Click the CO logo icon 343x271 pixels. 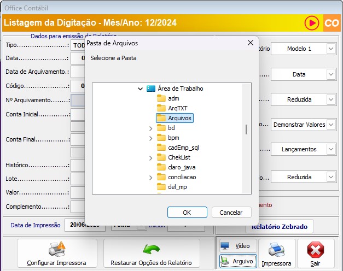(332, 23)
